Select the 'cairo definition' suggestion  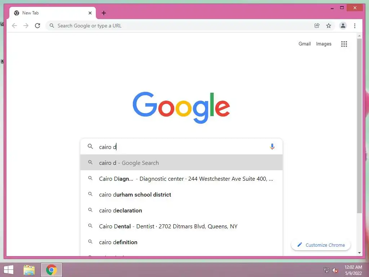(181, 242)
